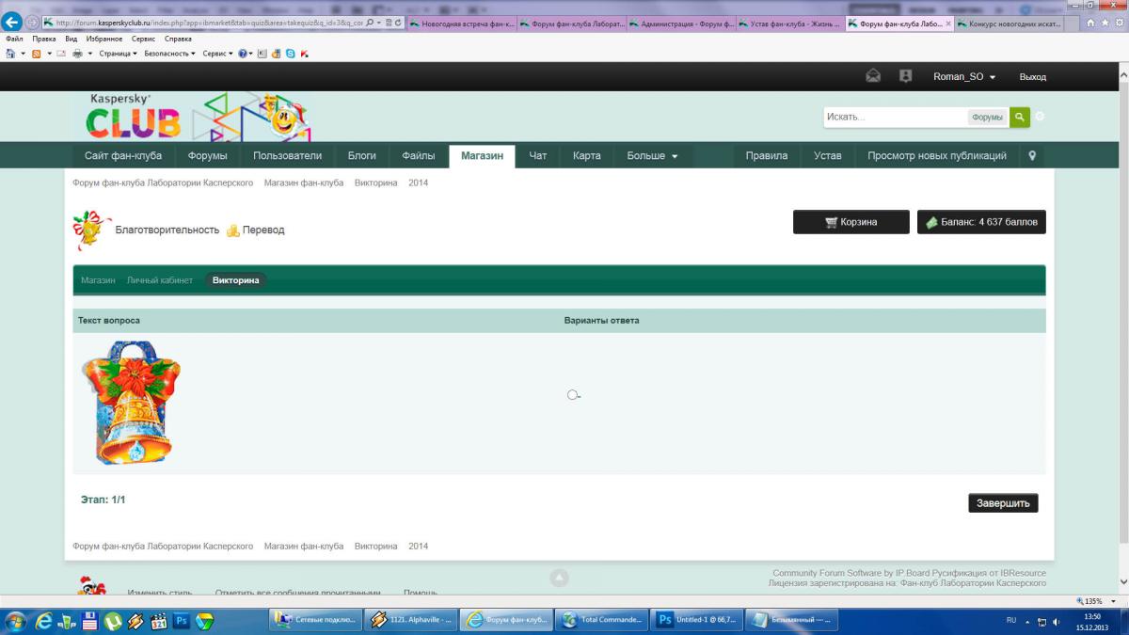The width and height of the screenshot is (1129, 635).
Task: Open the pinned Photoshop taskbar icon
Action: pyautogui.click(x=182, y=621)
